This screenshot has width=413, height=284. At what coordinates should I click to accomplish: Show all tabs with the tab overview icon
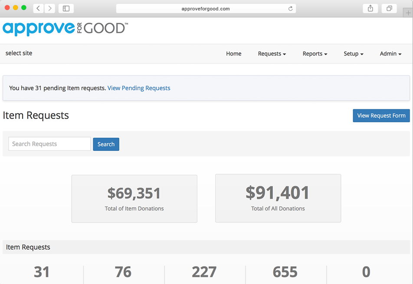389,8
